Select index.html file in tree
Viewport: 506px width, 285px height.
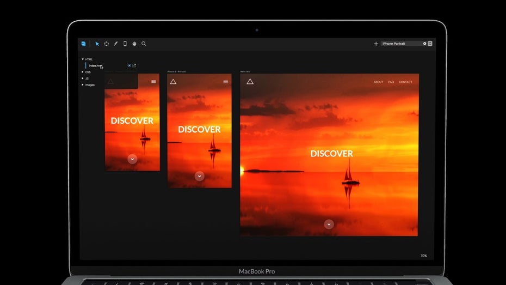point(95,65)
